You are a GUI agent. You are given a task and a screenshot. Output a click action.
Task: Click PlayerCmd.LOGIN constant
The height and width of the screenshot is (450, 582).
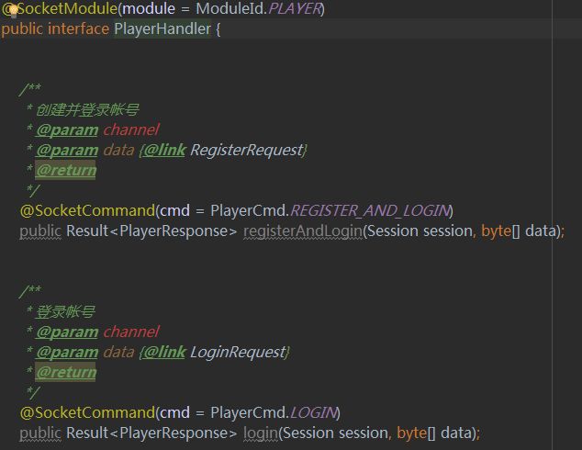pos(274,413)
